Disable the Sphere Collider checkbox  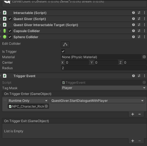coord(10,37)
